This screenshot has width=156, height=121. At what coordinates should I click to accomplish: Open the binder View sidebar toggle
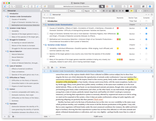[x=6, y=6]
